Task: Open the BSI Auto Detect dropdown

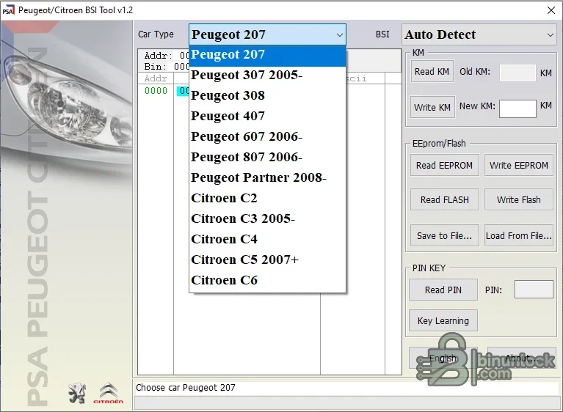Action: pos(479,34)
